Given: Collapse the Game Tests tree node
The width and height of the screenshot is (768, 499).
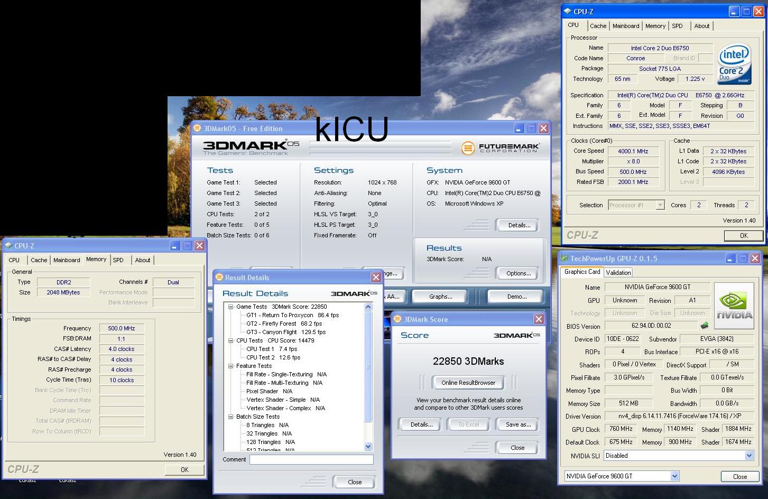Looking at the screenshot, I should click(231, 307).
